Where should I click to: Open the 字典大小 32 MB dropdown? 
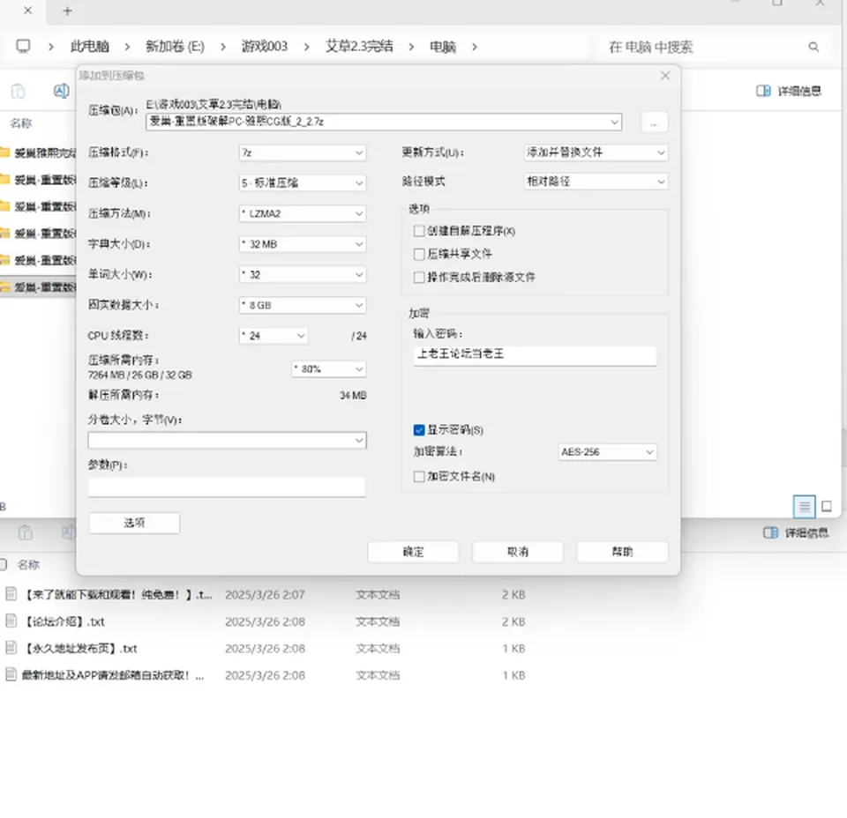pyautogui.click(x=303, y=244)
